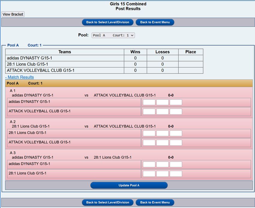This screenshot has width=255, height=208.
Task: Select match A 2 28:1 Lions Club set 1 field
Action: [149, 133]
